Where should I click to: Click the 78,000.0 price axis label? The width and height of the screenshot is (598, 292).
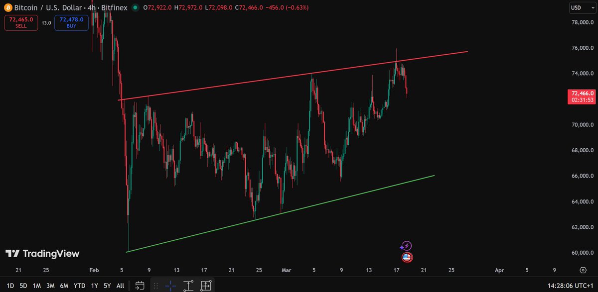pyautogui.click(x=582, y=22)
